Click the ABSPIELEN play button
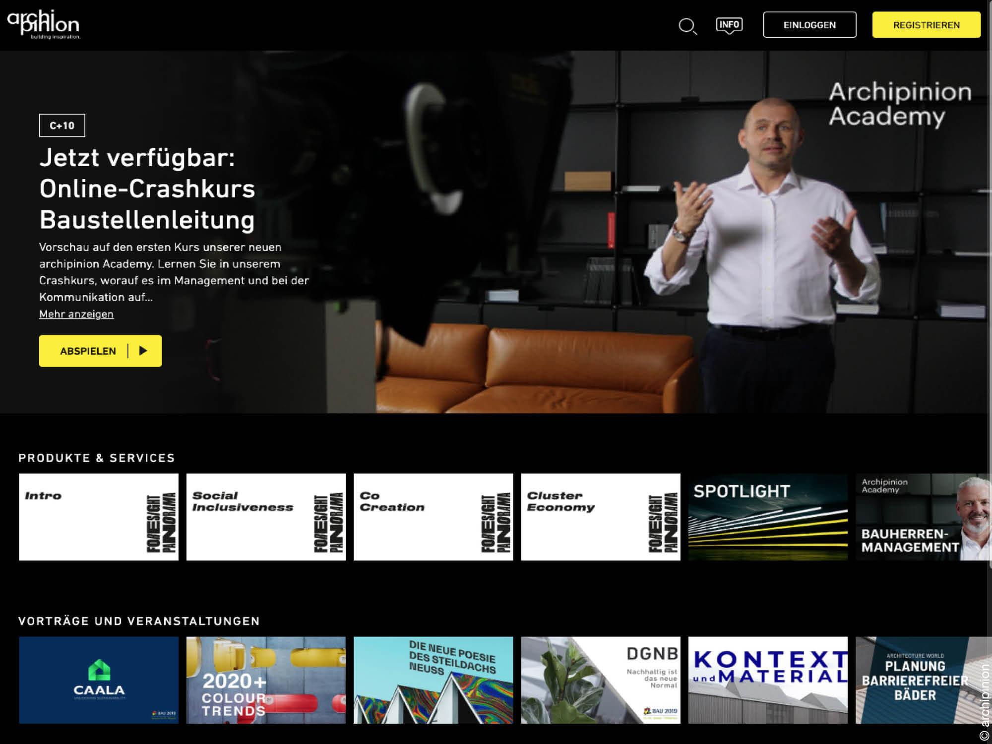992x744 pixels. [100, 351]
